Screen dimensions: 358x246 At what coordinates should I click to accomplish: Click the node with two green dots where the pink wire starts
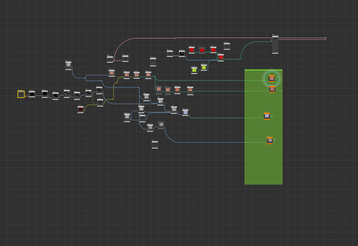[x=110, y=59]
